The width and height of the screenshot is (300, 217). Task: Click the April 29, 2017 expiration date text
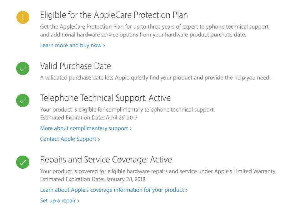point(122,118)
